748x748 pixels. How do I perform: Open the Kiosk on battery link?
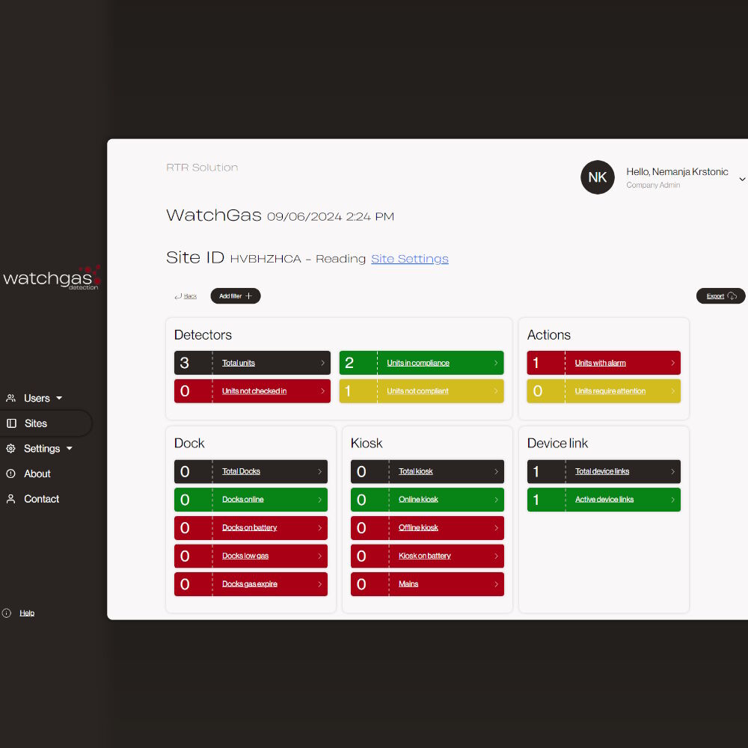(425, 556)
